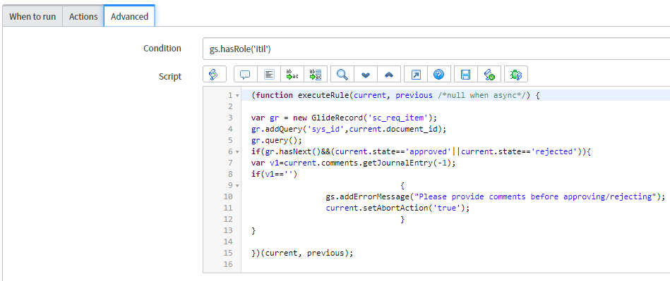Viewport: 670px width, 281px height.
Task: Click '})(current, previous);' on line 15
Action: (303, 253)
